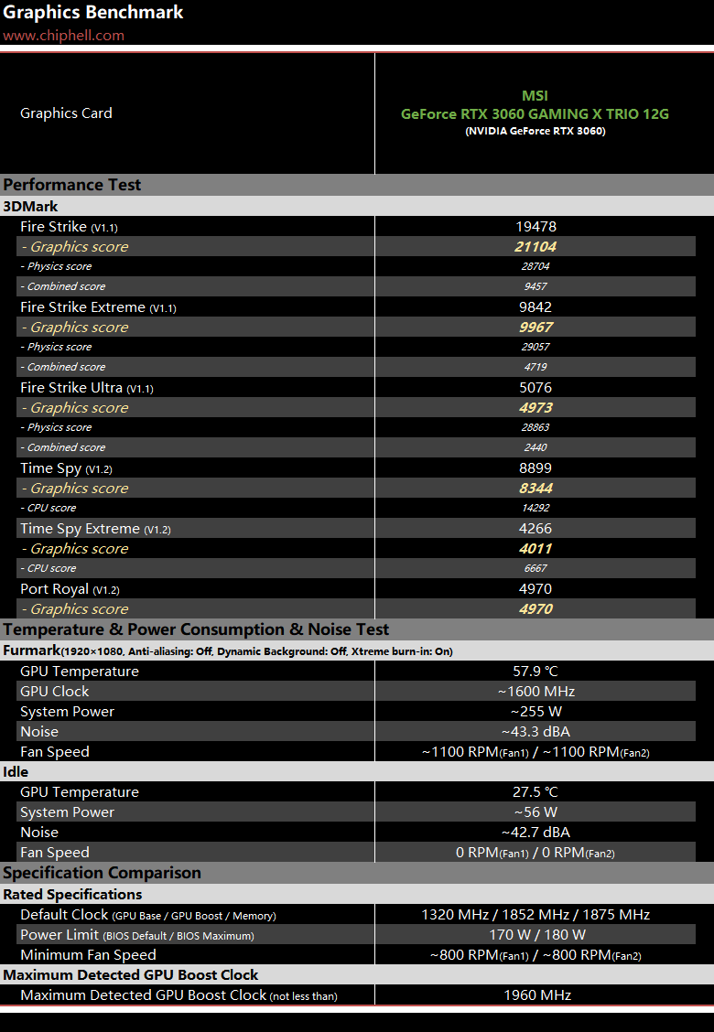
Task: Select the Default Clock row label
Action: (148, 915)
